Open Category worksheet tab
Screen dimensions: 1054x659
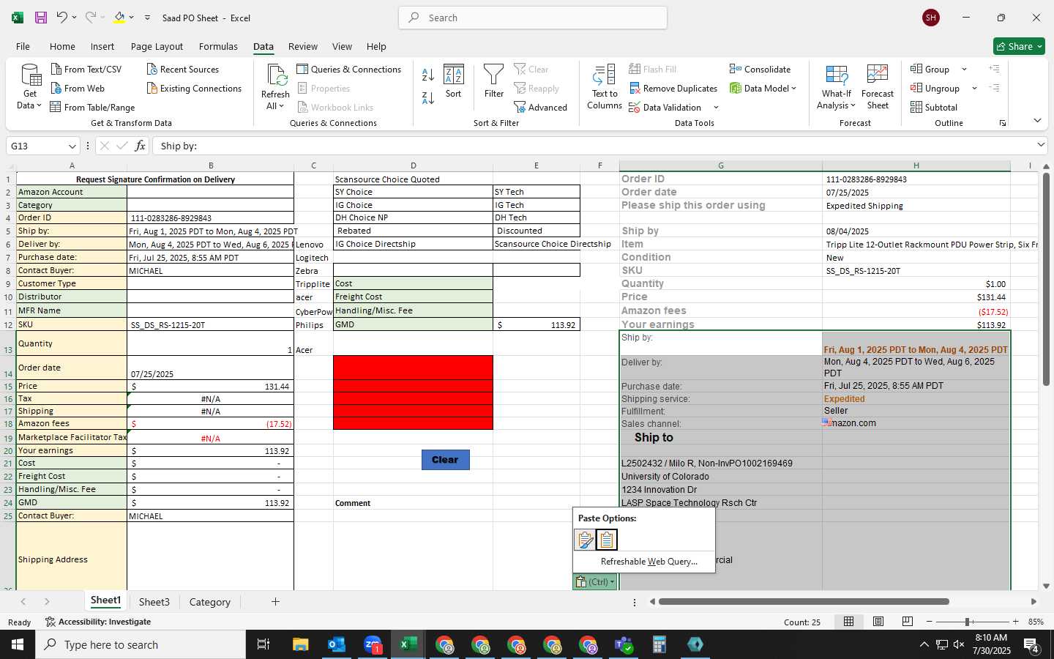[x=210, y=602]
